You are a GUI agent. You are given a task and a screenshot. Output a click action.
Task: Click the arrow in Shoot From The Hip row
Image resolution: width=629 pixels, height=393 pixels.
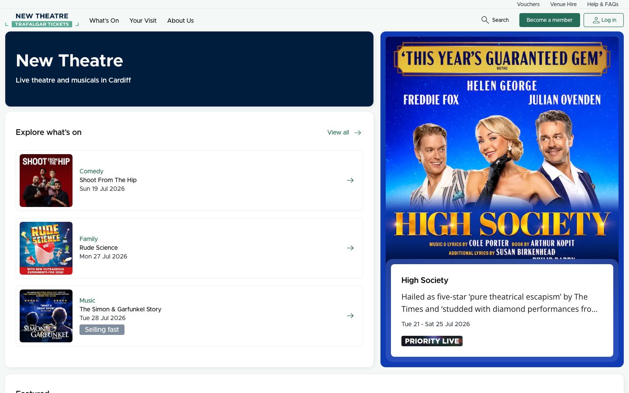350,180
